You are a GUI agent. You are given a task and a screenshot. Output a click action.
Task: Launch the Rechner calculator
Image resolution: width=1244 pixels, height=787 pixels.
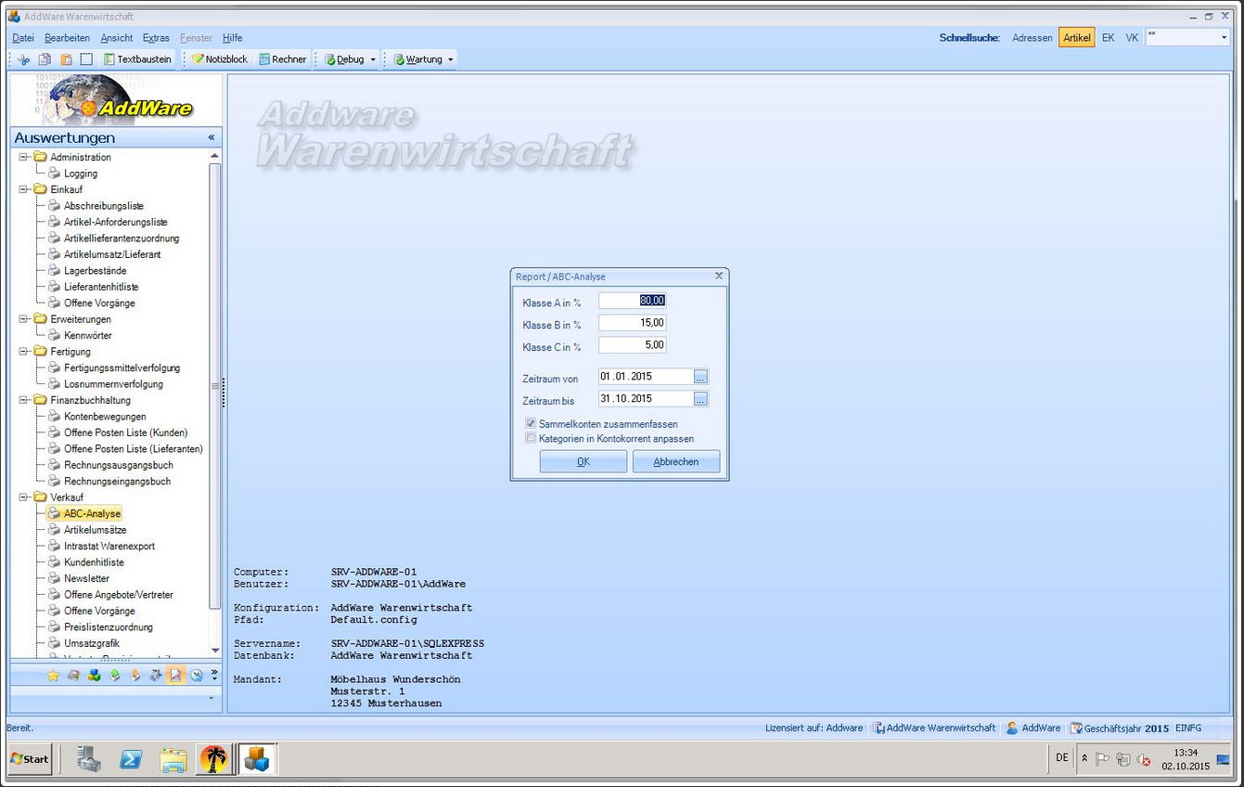click(x=283, y=59)
